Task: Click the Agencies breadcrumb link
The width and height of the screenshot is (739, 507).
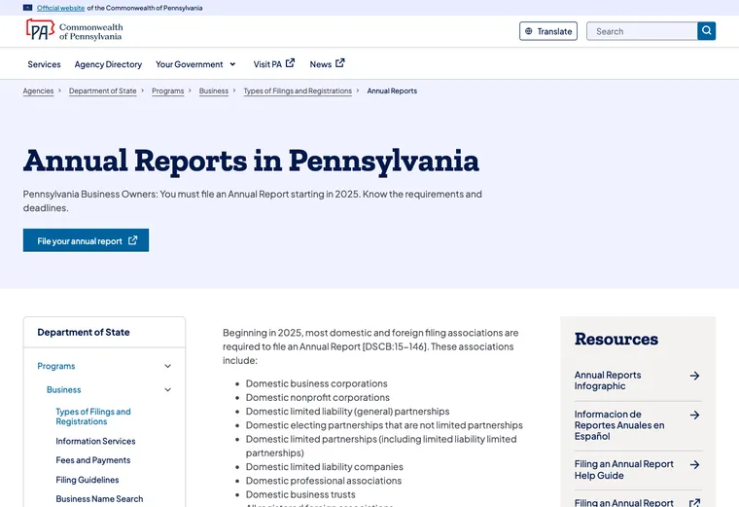Action: (38, 91)
